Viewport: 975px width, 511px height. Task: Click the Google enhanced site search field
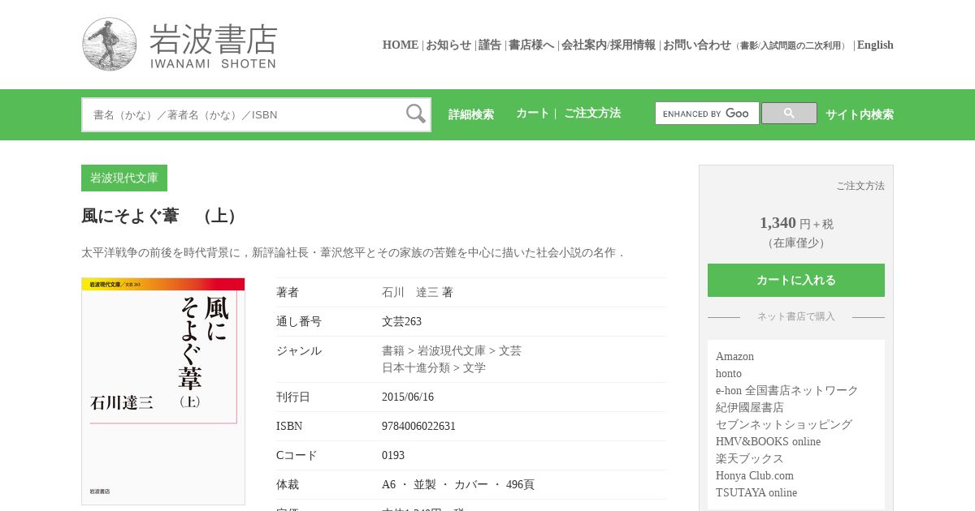coord(707,114)
